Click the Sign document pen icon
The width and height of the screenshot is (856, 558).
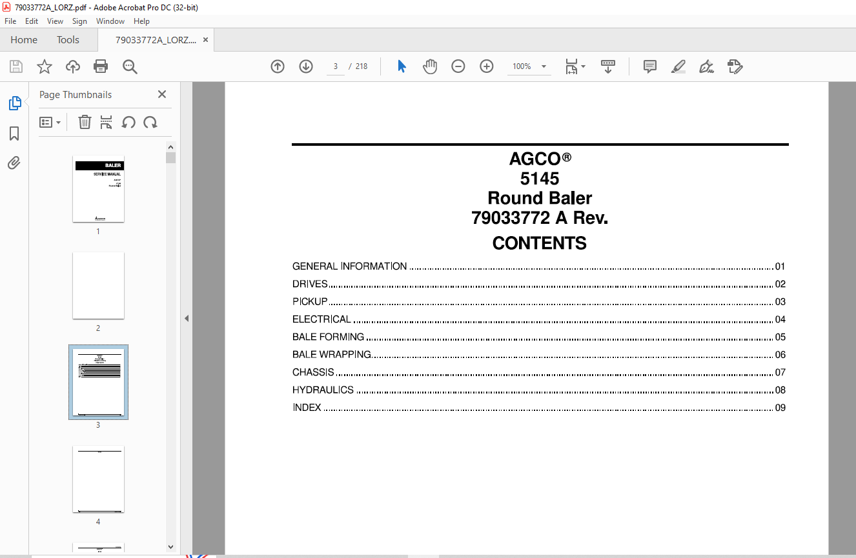pos(707,66)
